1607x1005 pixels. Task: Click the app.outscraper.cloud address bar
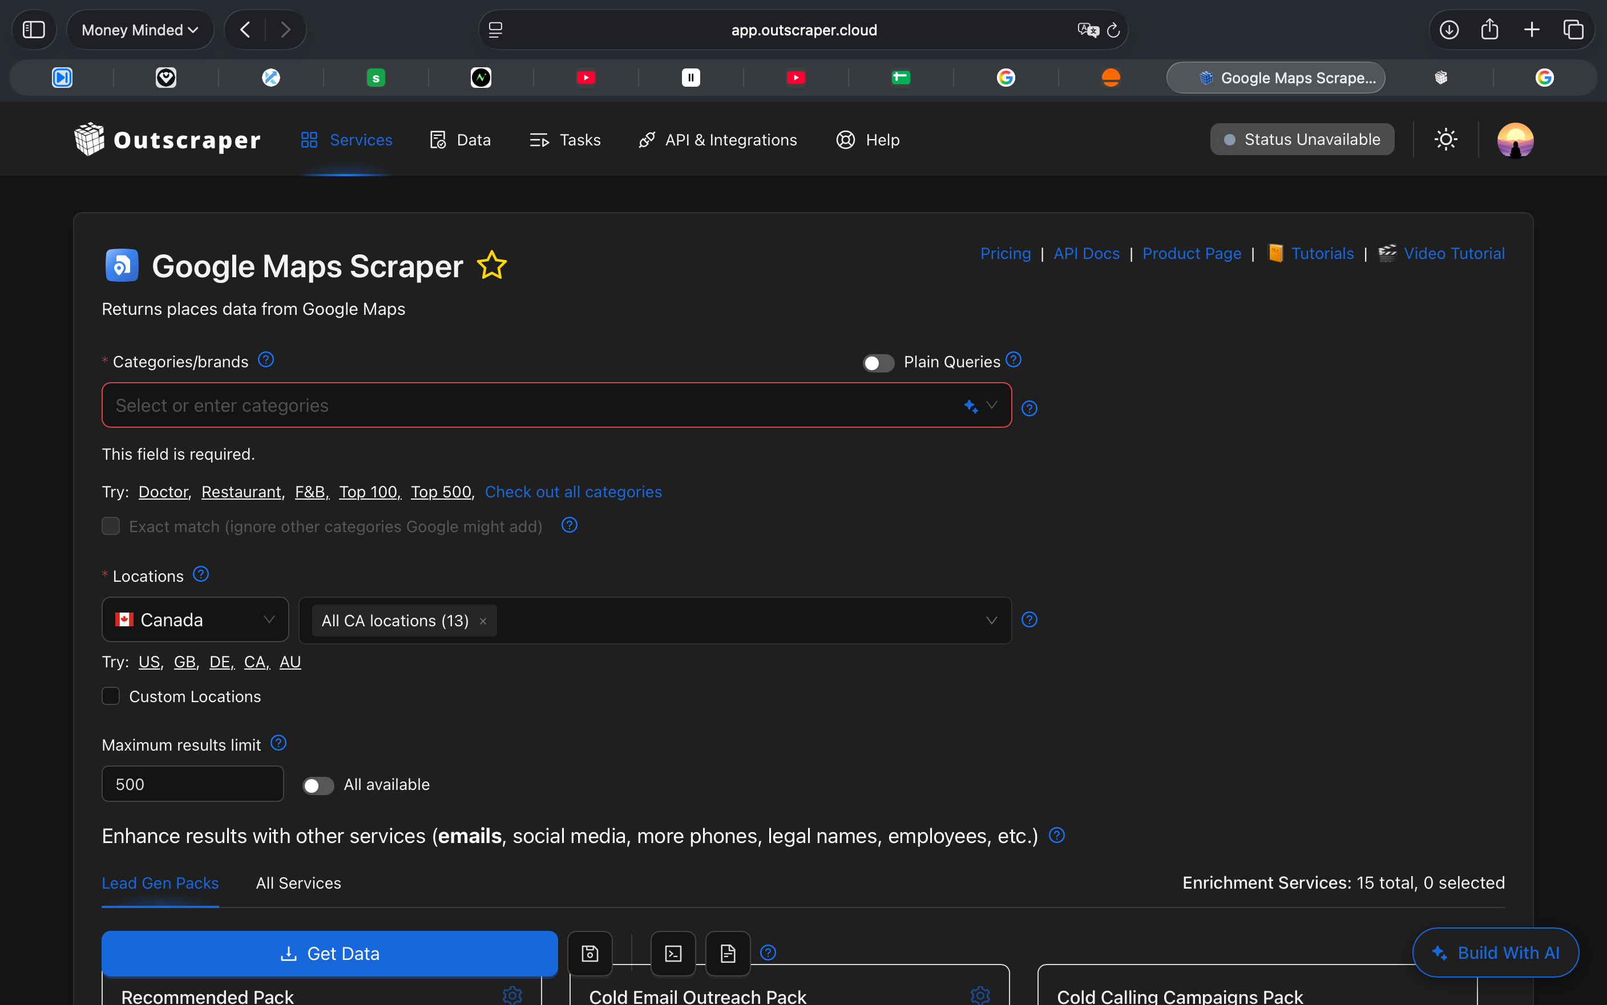click(x=804, y=30)
